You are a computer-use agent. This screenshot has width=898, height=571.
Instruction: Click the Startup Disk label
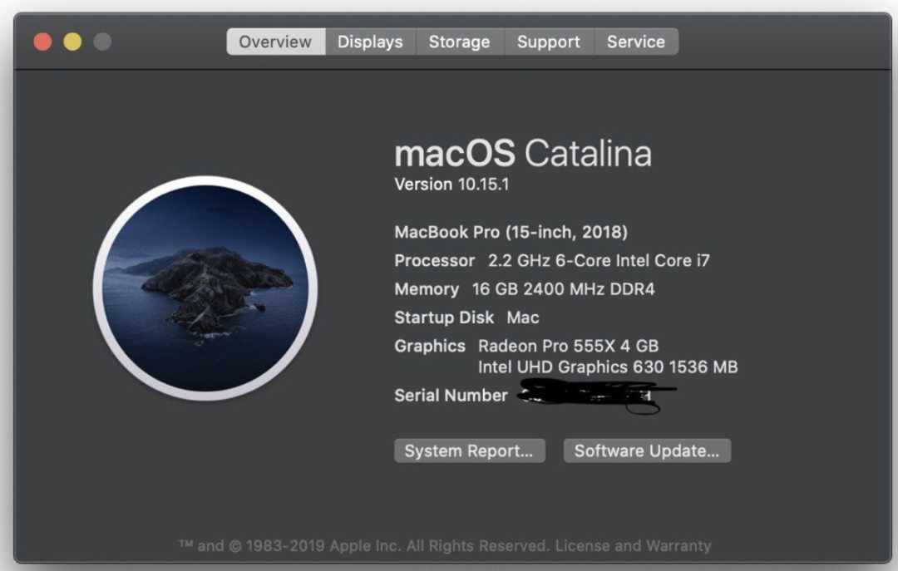click(444, 317)
